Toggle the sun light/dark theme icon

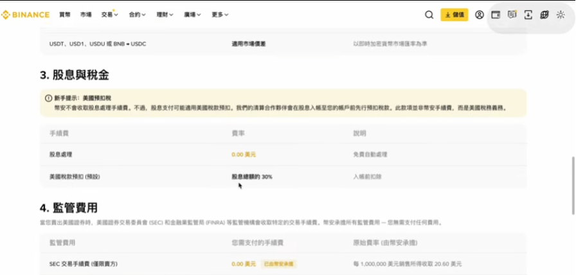[x=561, y=15]
